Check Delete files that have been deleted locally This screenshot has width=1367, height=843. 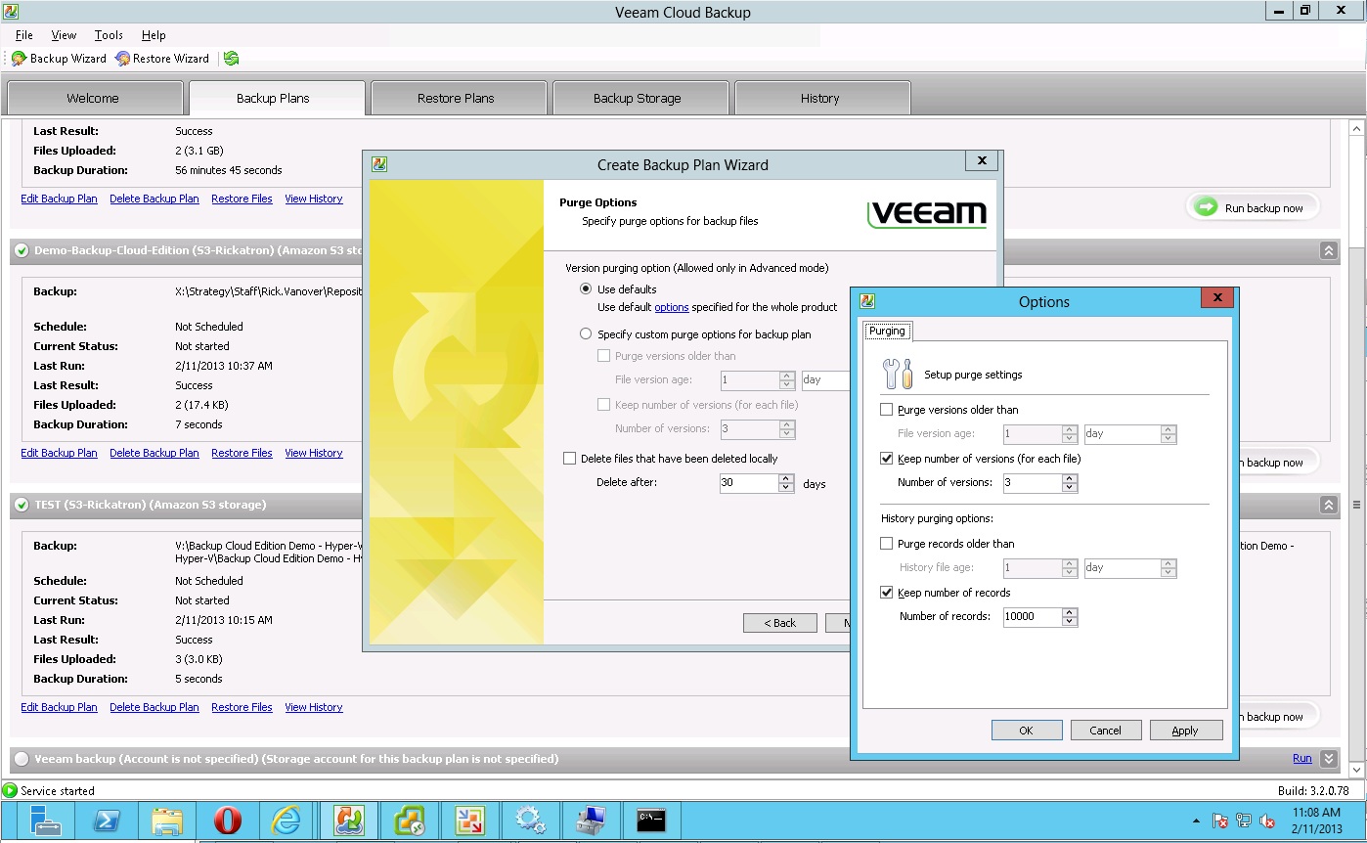point(570,459)
